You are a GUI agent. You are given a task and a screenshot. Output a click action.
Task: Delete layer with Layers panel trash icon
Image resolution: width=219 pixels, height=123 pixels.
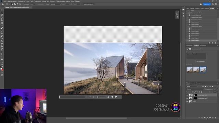[216, 118]
